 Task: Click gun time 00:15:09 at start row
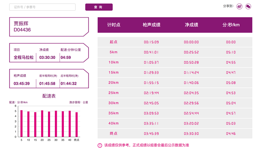pos(151,42)
